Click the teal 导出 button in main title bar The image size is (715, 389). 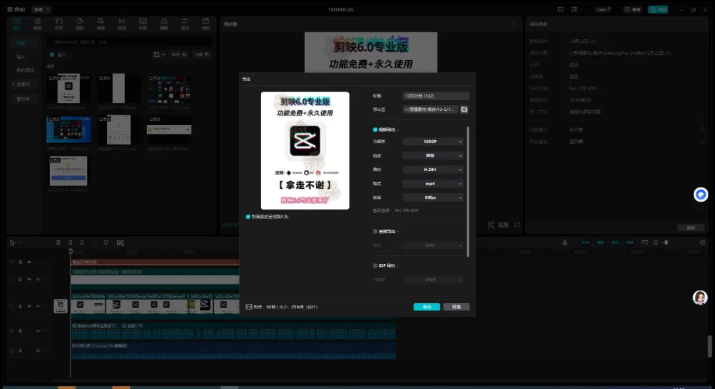coord(658,9)
